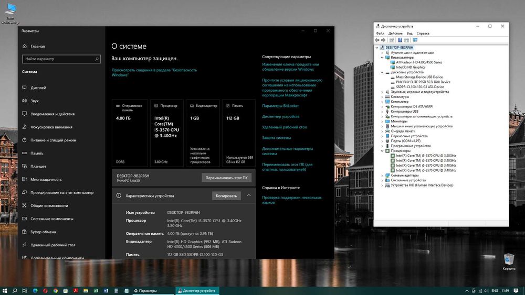The height and width of the screenshot is (295, 525).
Task: Launch Microsoft Edge from the taskbar
Action: [x=35, y=291]
